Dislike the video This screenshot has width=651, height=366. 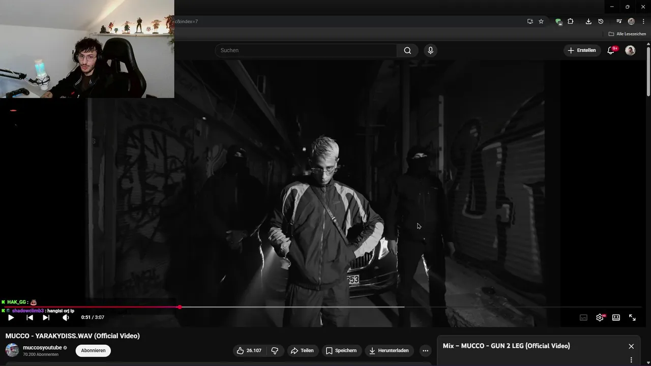click(275, 350)
